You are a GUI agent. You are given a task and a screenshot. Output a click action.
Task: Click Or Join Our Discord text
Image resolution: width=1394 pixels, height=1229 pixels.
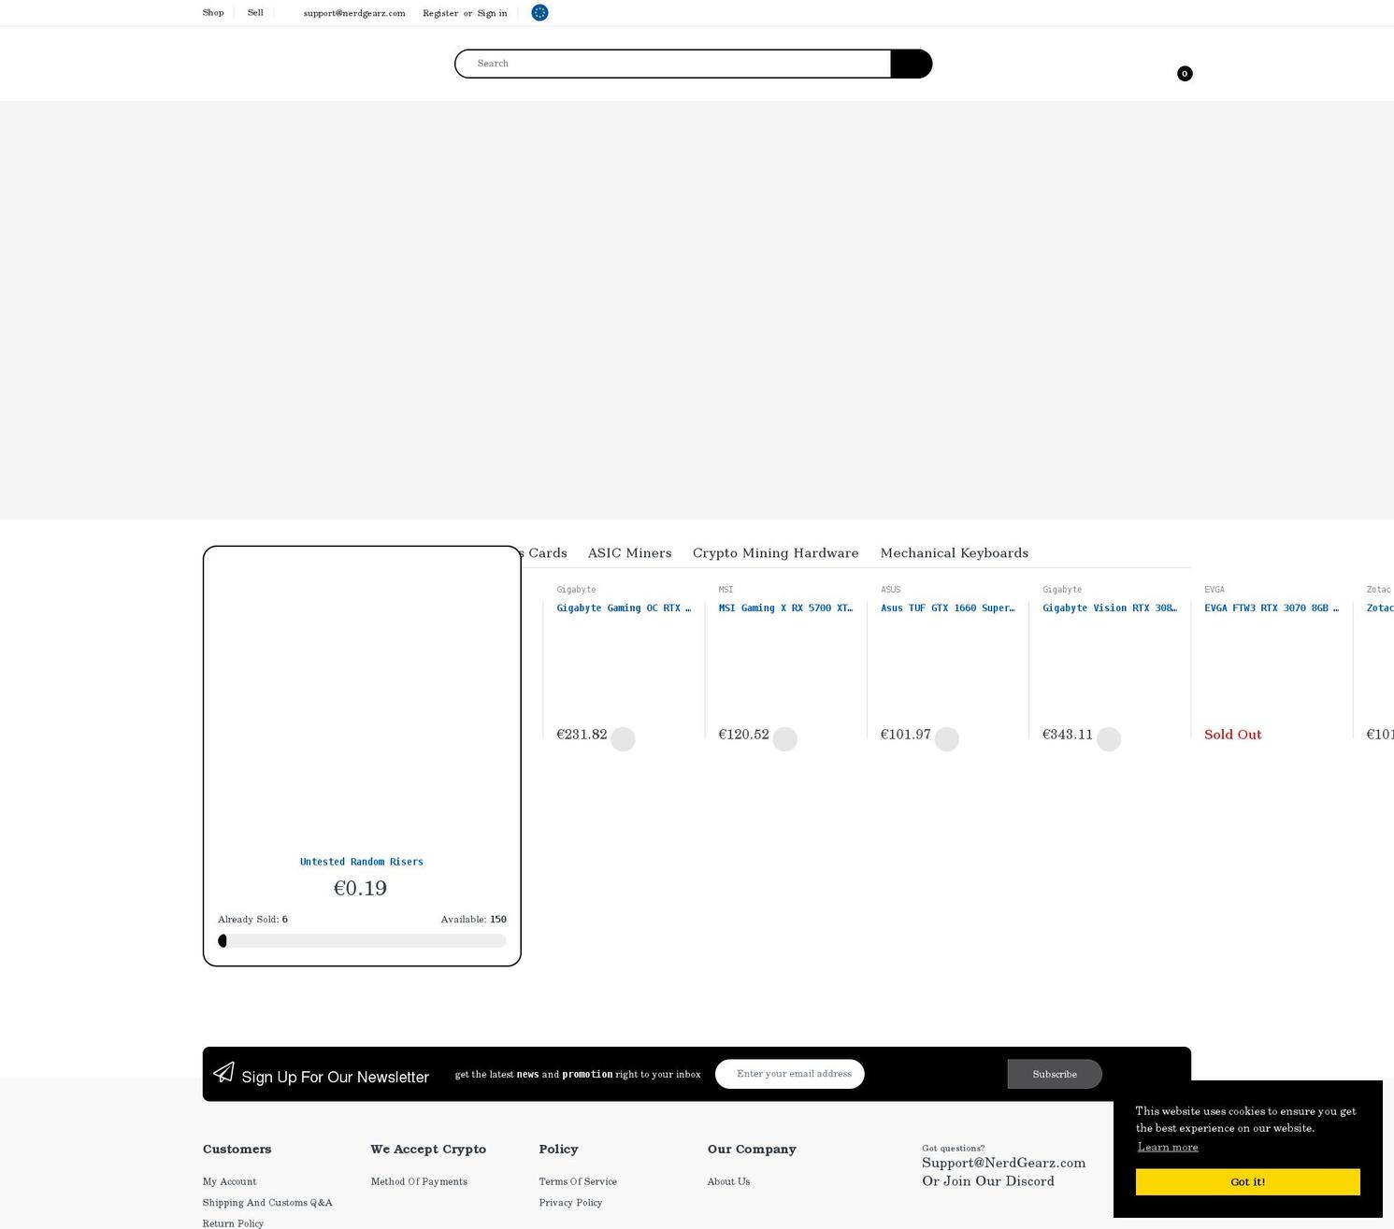(988, 1180)
